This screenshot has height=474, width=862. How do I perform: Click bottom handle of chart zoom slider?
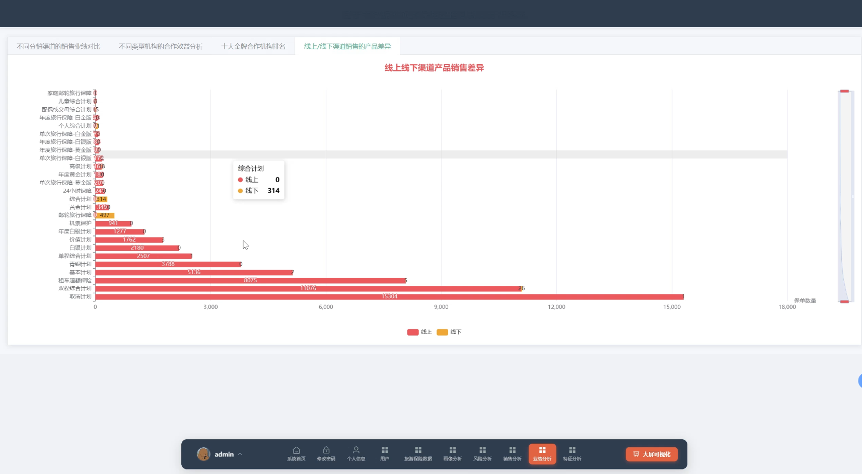[844, 301]
